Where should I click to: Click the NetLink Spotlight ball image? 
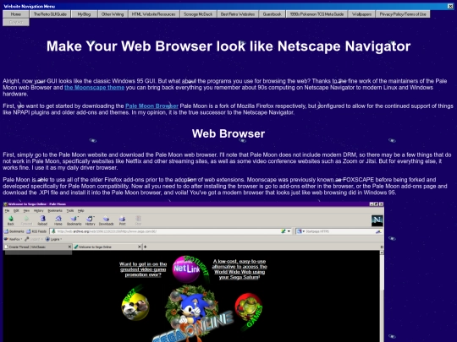[x=190, y=269]
